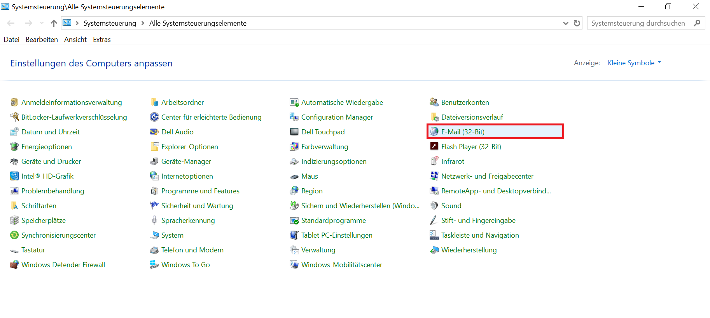Click the Synchronisierungscenter green icon
The width and height of the screenshot is (710, 318).
point(14,235)
